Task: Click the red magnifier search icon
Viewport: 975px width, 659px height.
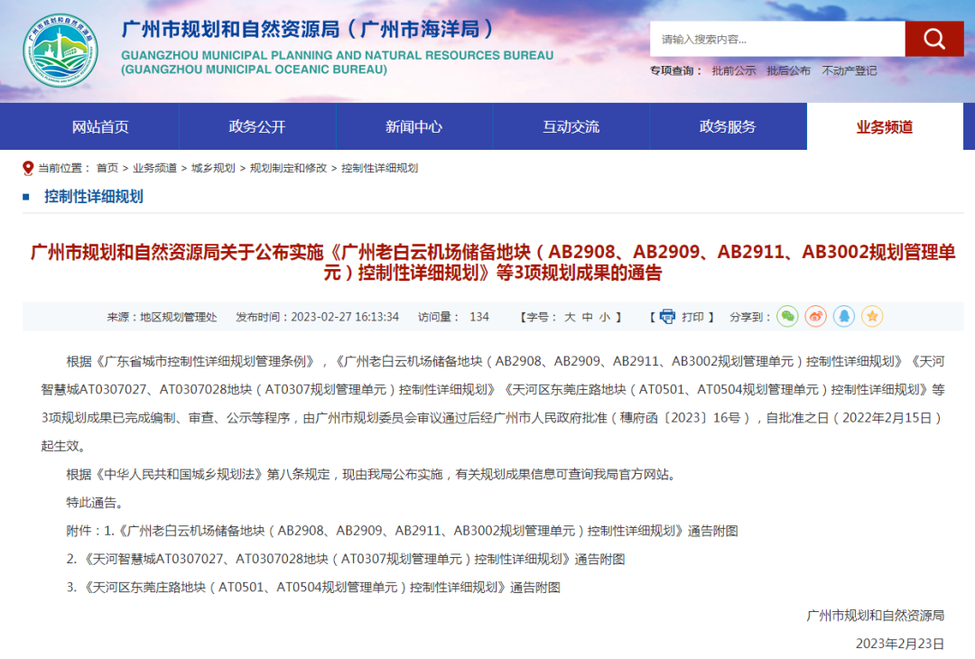Action: pos(934,39)
